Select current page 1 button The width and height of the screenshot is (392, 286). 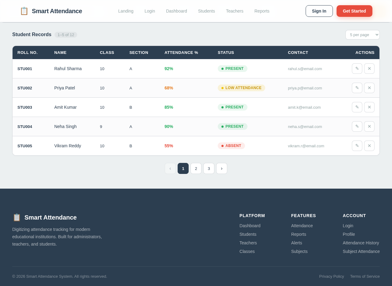point(183,168)
